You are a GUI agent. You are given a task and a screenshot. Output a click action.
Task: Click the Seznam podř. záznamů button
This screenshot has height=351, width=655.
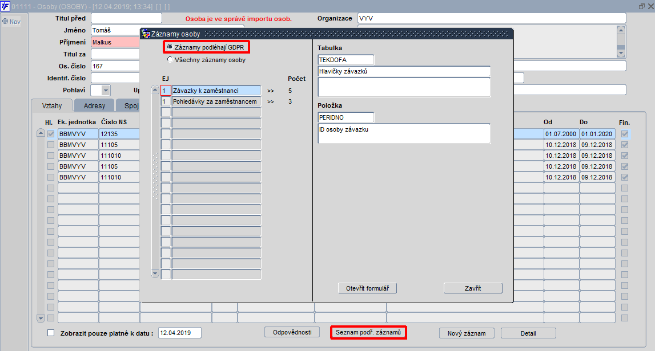pyautogui.click(x=368, y=332)
